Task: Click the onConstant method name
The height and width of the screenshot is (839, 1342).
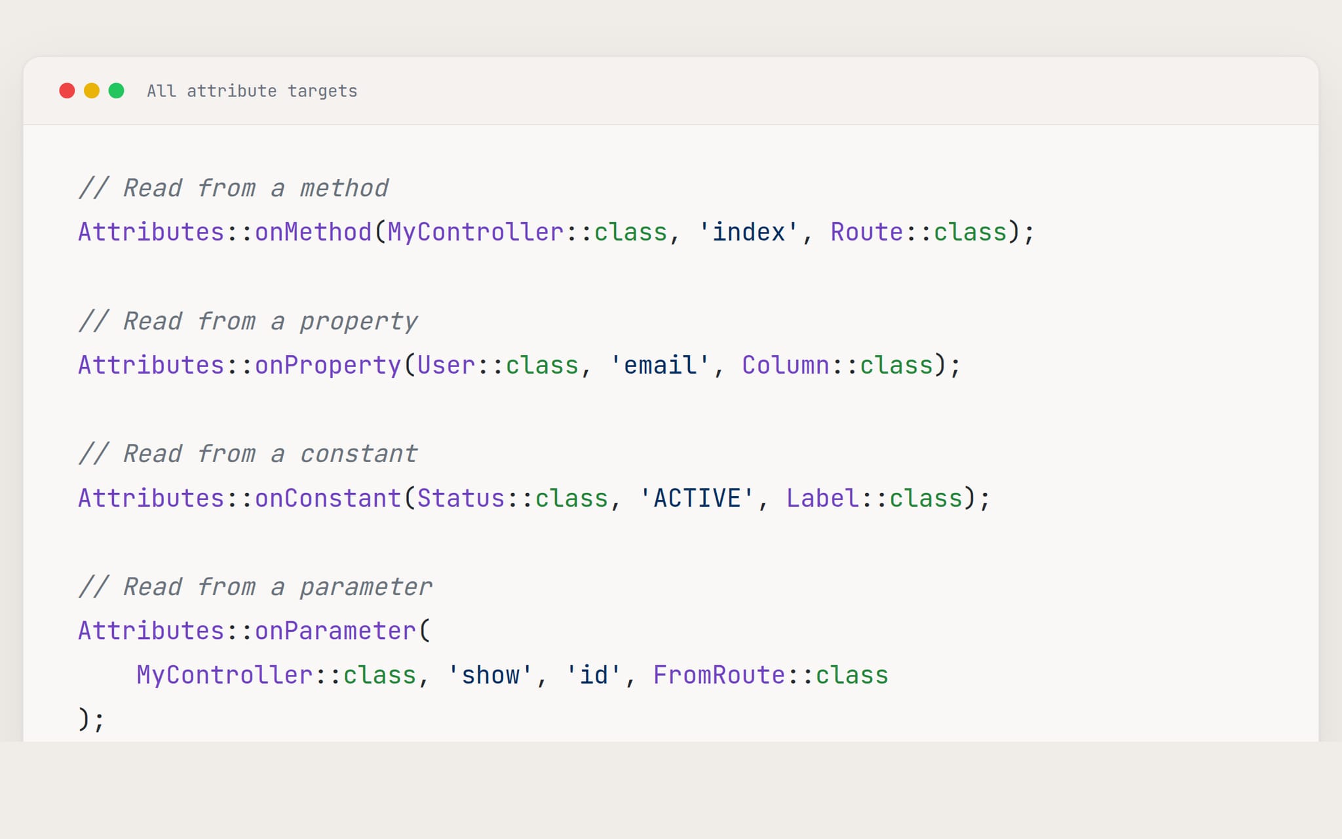Action: click(x=328, y=498)
